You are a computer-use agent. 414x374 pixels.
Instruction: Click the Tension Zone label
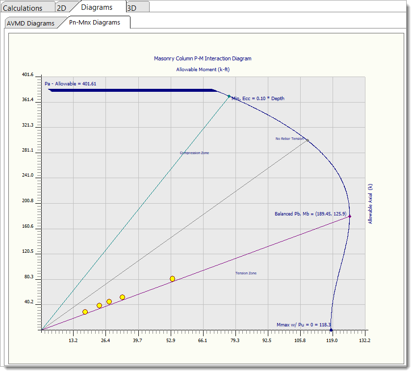pos(246,273)
